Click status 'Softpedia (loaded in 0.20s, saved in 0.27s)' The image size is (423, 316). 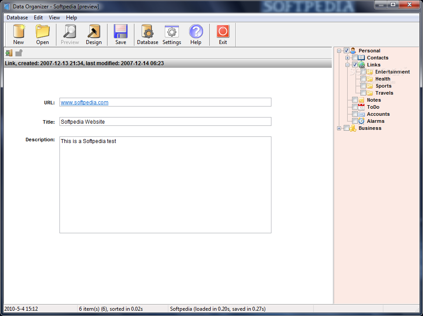coord(218,309)
